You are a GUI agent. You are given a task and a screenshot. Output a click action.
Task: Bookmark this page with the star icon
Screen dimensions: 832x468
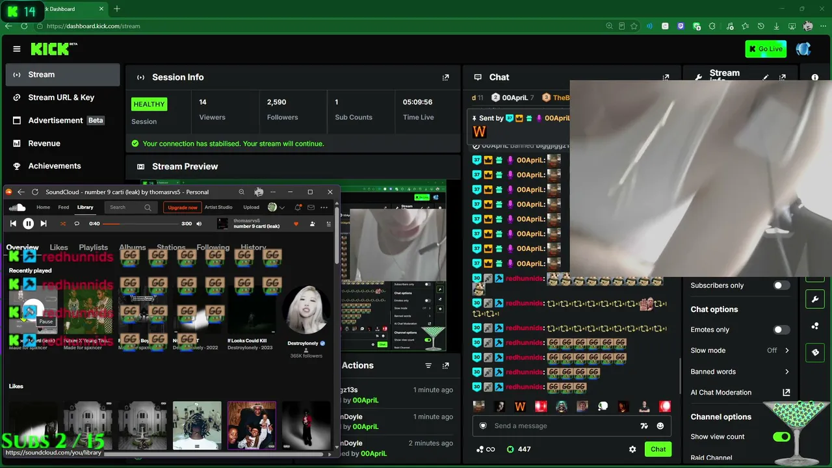(634, 26)
